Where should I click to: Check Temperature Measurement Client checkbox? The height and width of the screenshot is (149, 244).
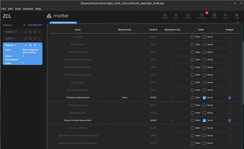(192, 98)
